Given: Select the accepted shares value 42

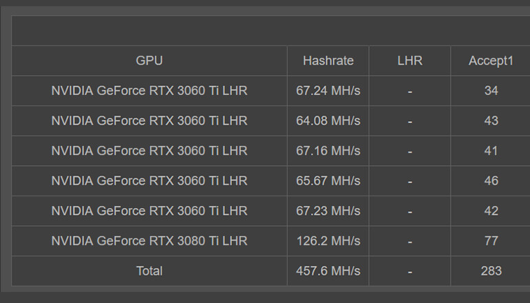Looking at the screenshot, I should point(491,211).
